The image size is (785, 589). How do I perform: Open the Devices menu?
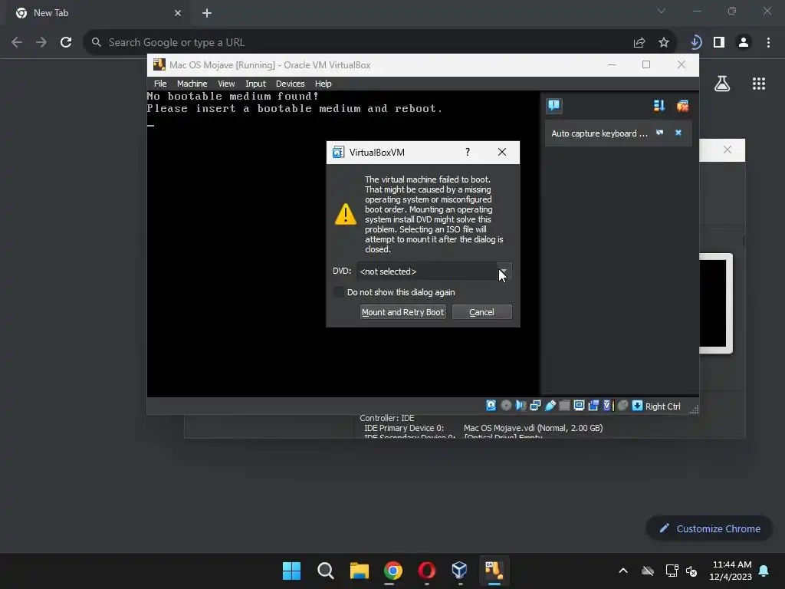point(290,84)
